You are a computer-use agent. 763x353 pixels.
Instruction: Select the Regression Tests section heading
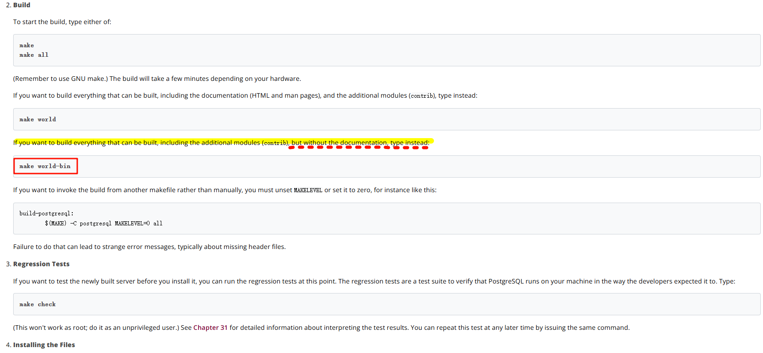pos(41,264)
